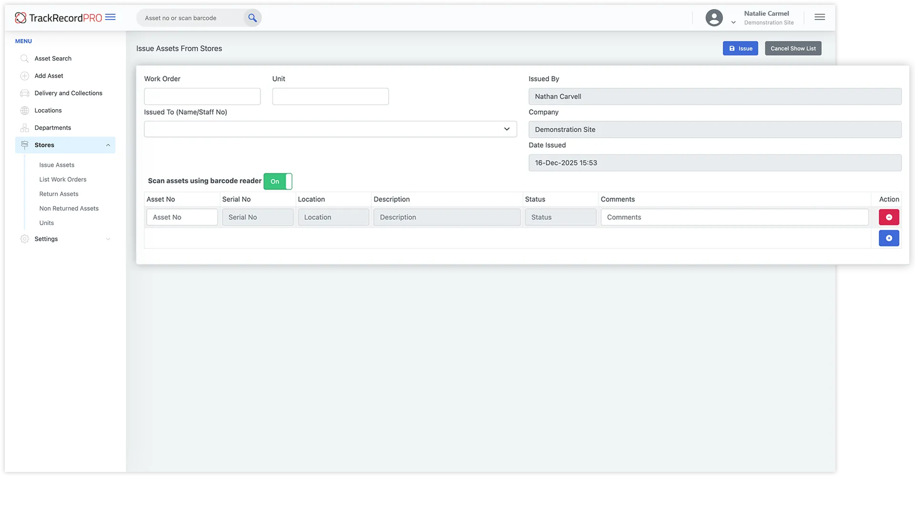Click inside the Work Order input field

(x=202, y=96)
